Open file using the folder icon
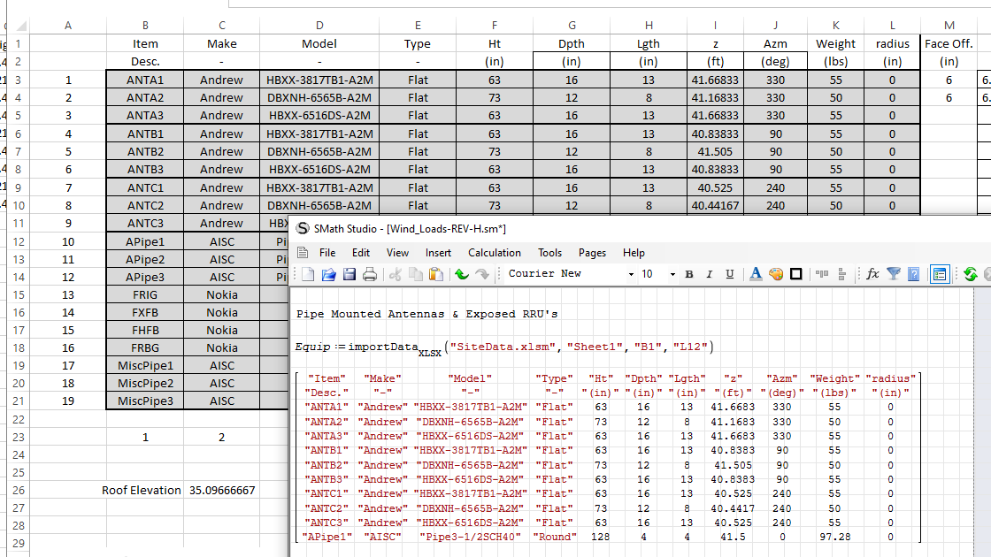 pyautogui.click(x=328, y=274)
